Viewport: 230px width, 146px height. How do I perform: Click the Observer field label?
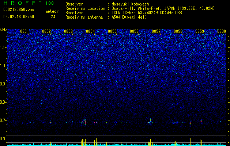[x=74, y=4]
